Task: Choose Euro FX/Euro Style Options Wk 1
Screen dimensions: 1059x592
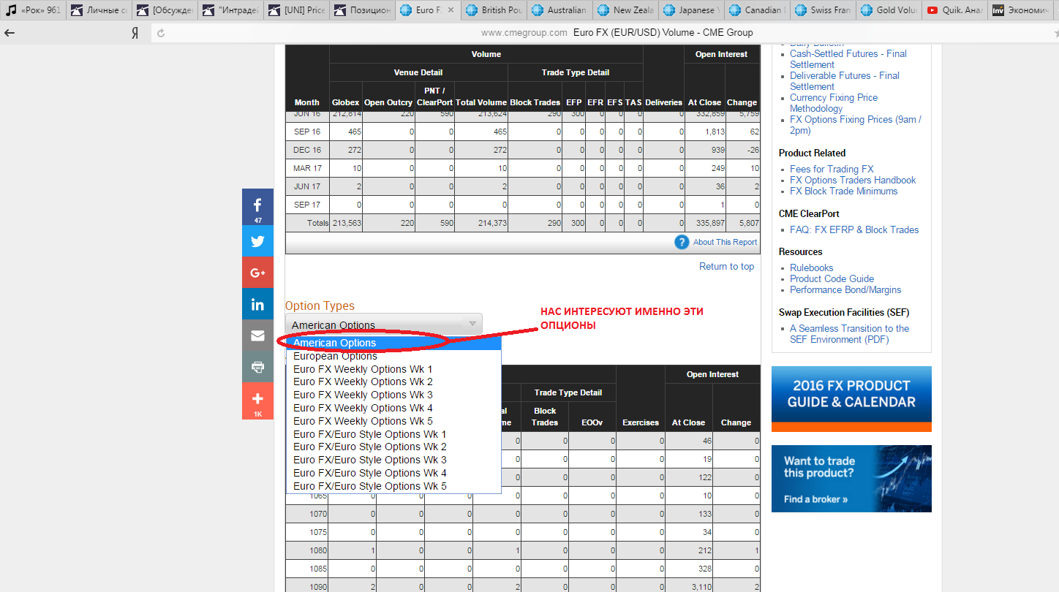Action: pos(393,434)
